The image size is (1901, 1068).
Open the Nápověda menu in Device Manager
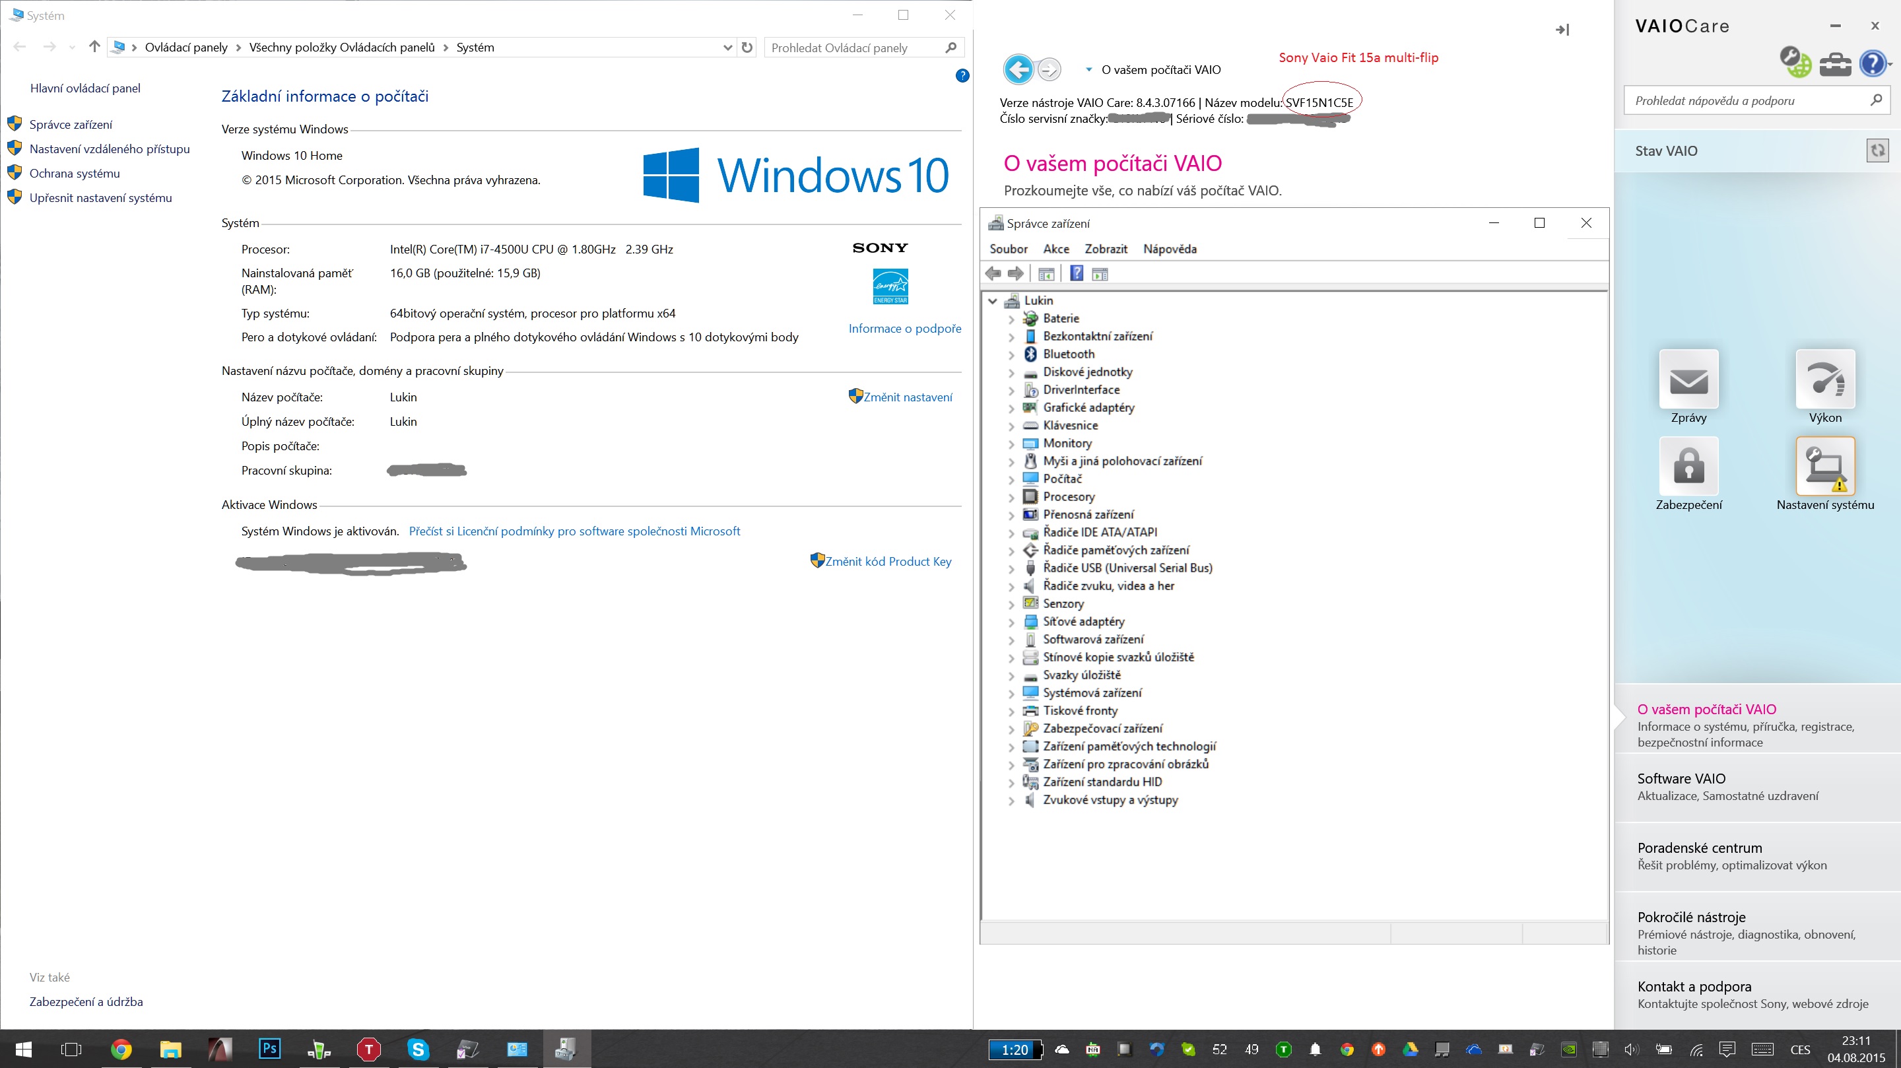1170,249
